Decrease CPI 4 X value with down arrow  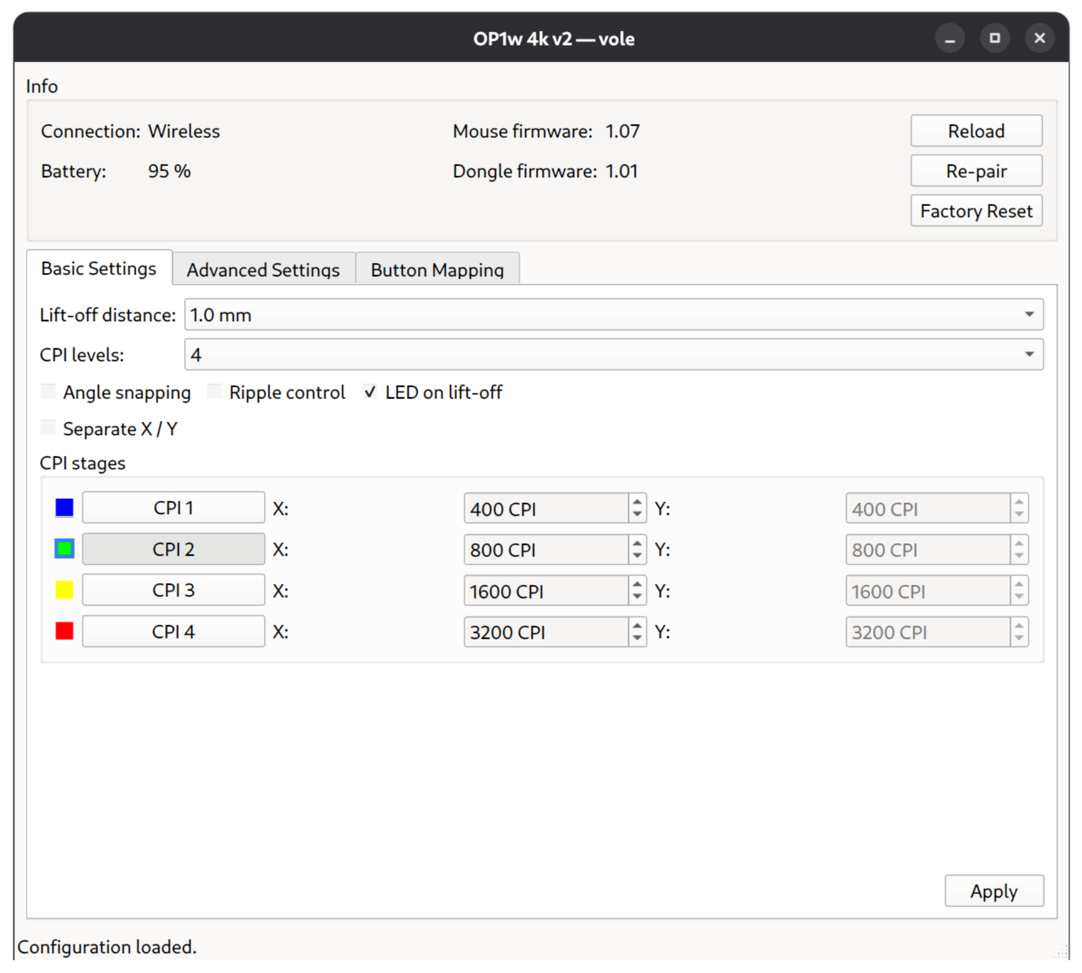[637, 639]
